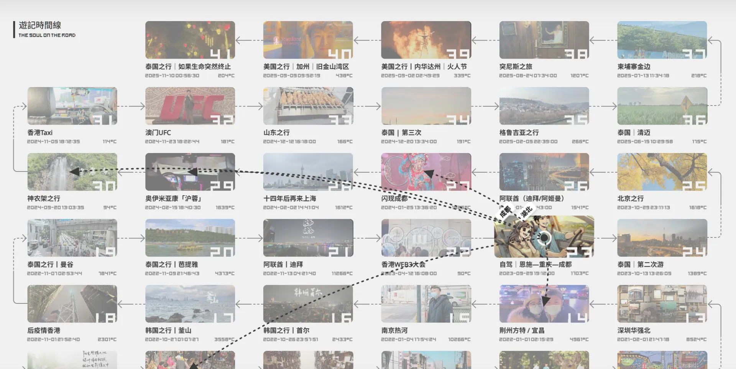Click the 遊記時間線 page heading
The height and width of the screenshot is (369, 736).
40,25
